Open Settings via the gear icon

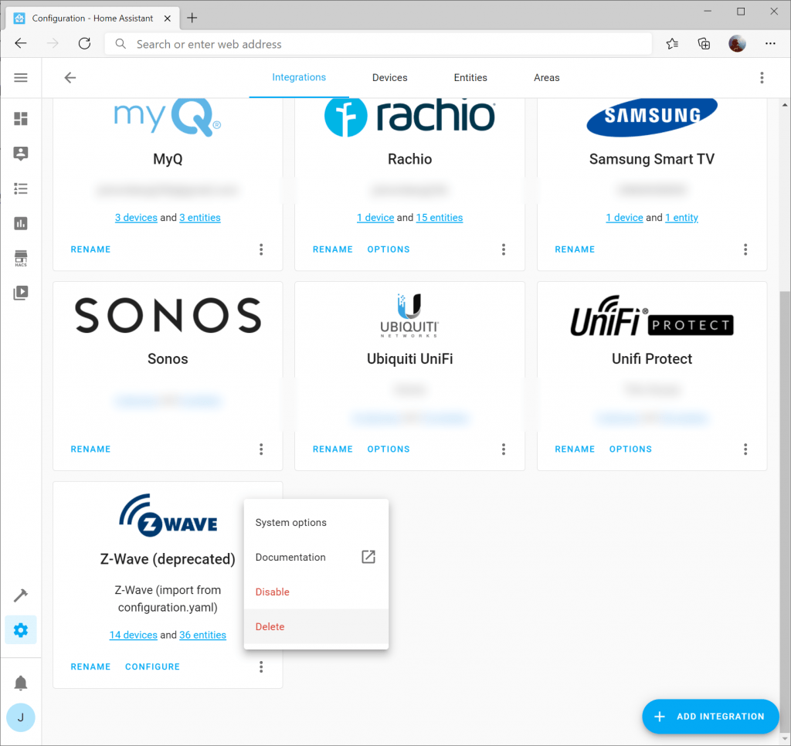click(21, 629)
